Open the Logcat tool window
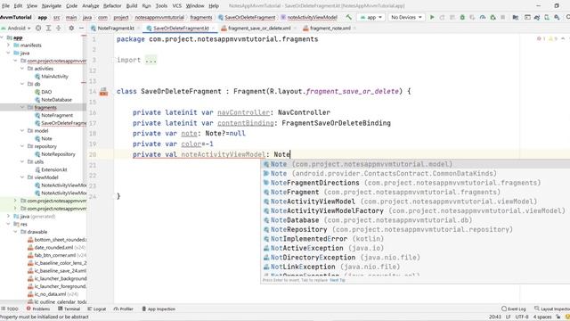570x321 pixels. [97, 309]
